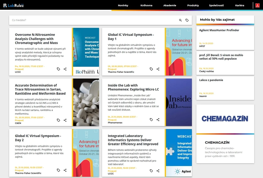This screenshot has height=178, width=263.
Task: Click the Day 1 'Advancing' symposium thumbnail
Action: pos(179,52)
